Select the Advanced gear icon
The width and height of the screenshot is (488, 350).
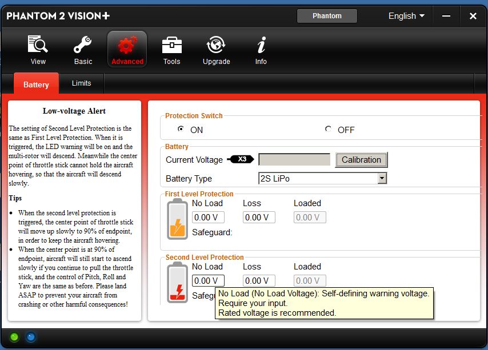(127, 45)
